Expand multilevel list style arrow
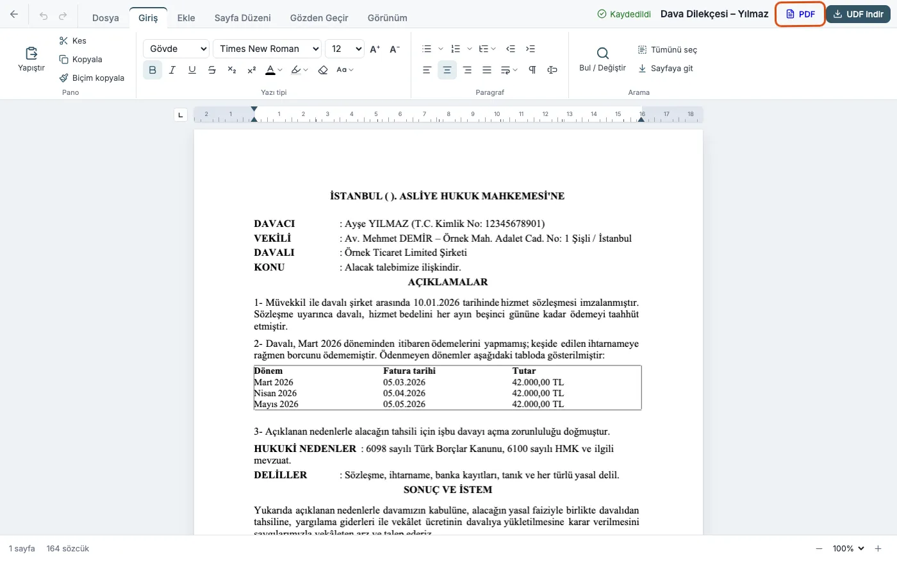897x561 pixels. [x=493, y=49]
